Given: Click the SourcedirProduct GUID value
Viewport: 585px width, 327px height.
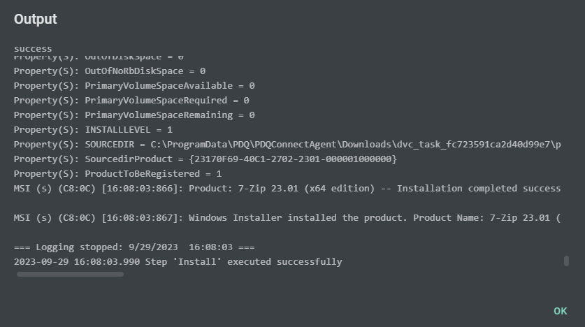Looking at the screenshot, I should (x=293, y=159).
